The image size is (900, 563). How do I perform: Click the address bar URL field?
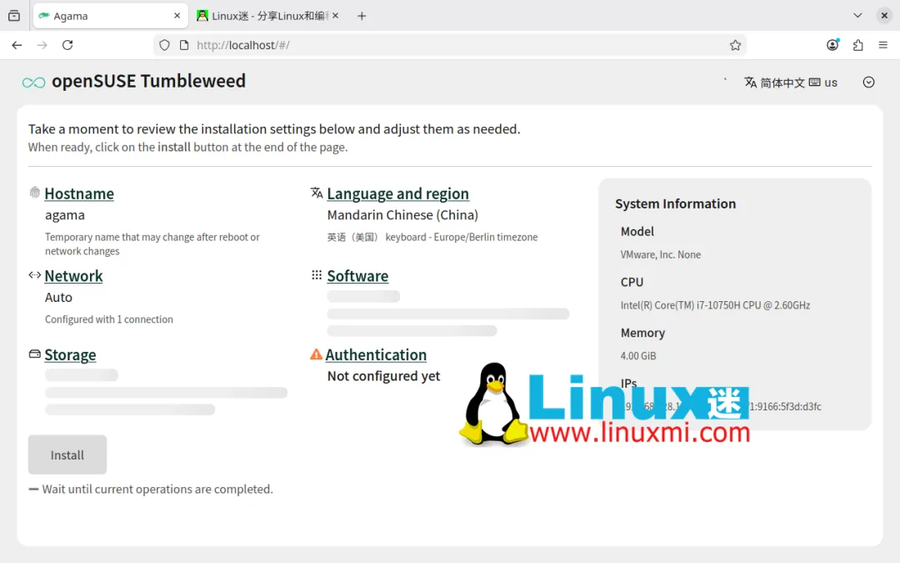[x=449, y=45]
